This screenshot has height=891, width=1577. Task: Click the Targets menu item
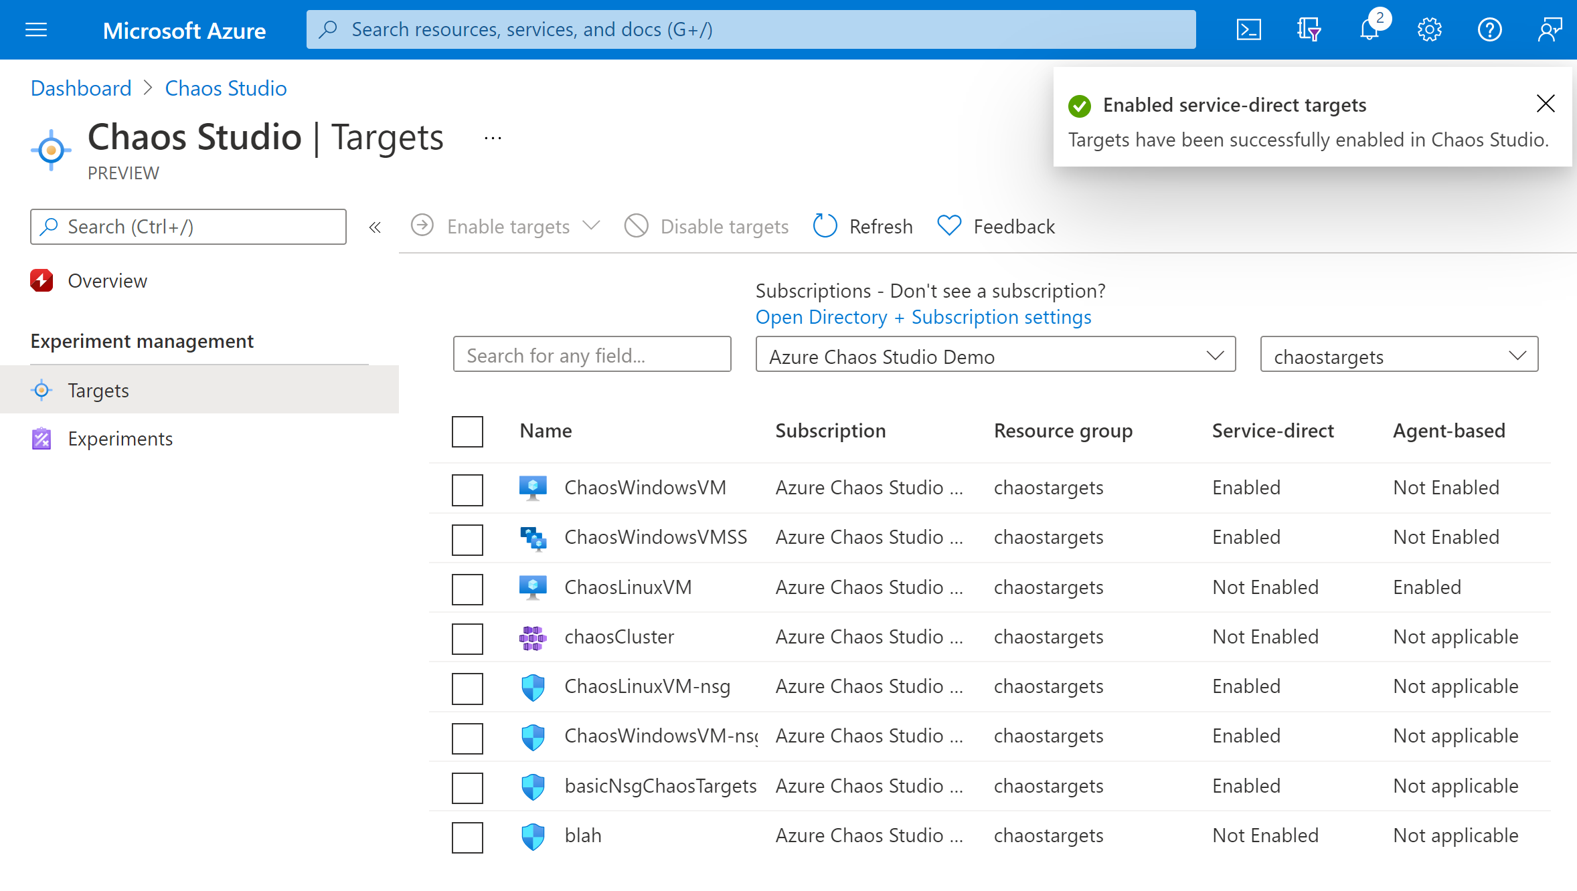tap(96, 389)
